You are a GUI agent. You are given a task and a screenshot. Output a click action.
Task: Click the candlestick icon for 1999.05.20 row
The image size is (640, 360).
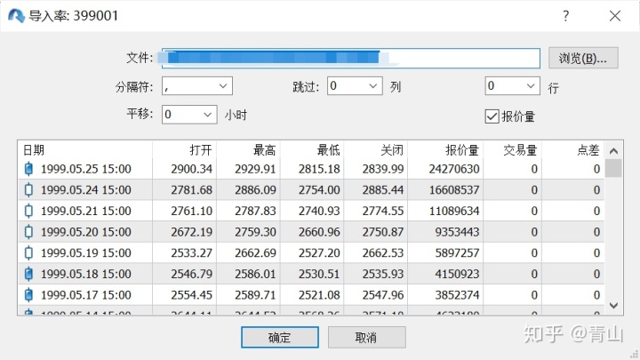point(28,232)
